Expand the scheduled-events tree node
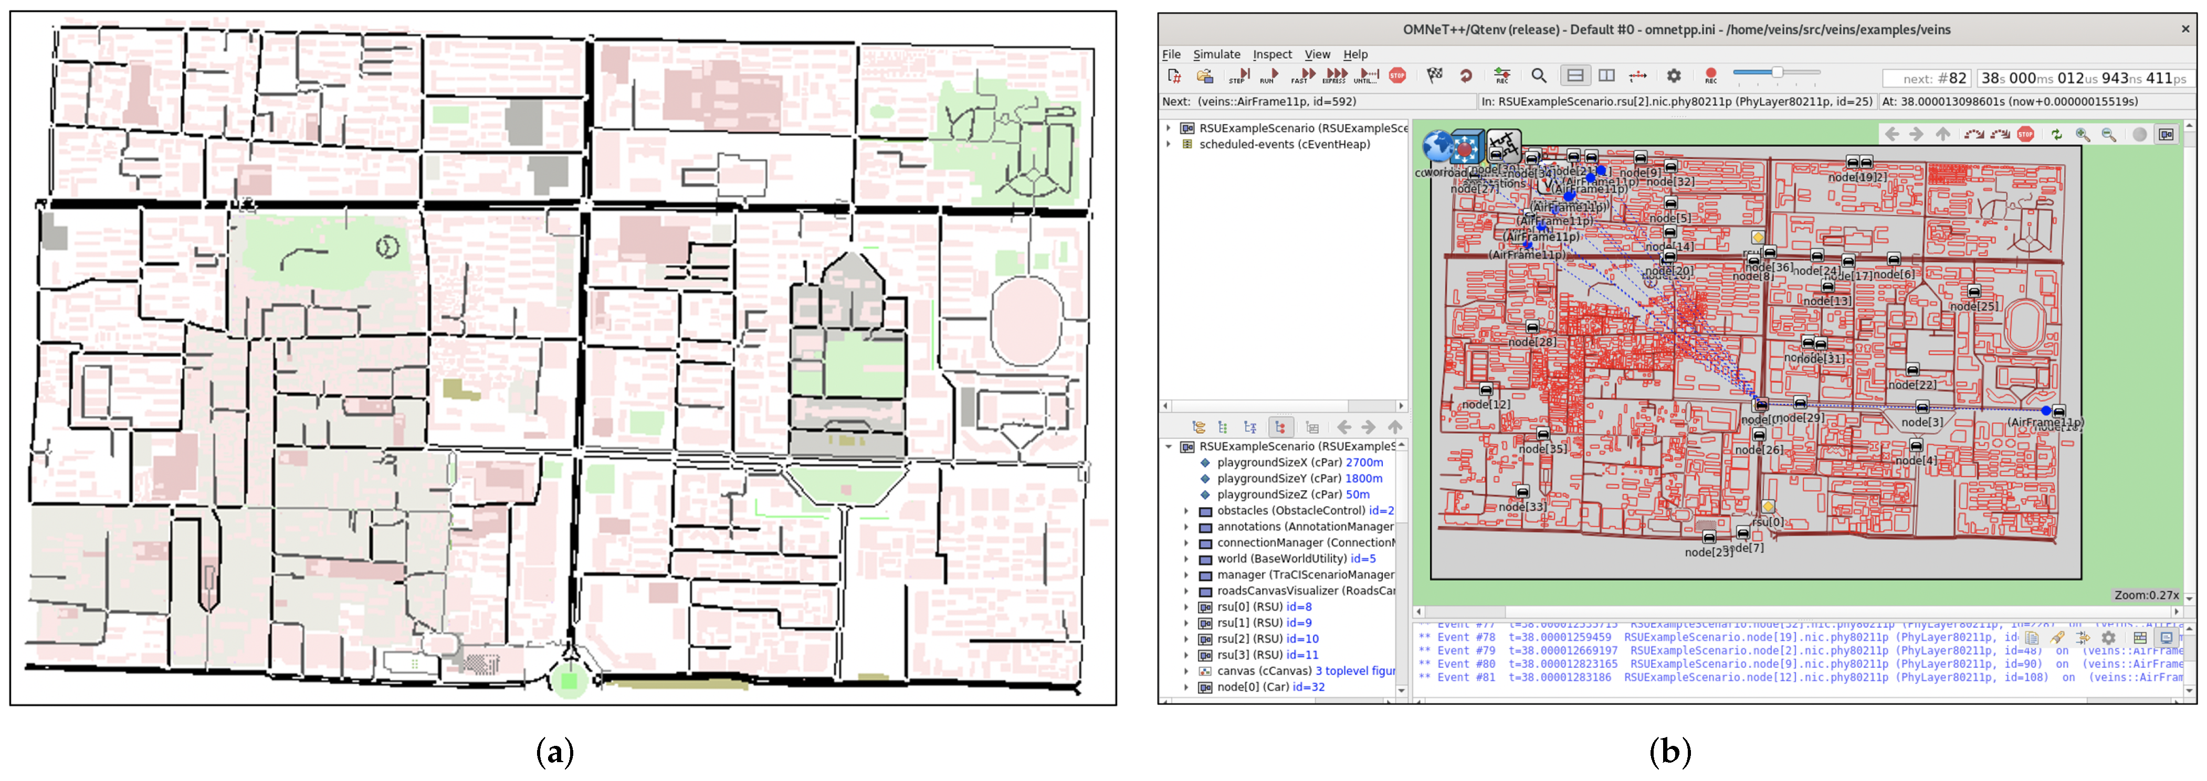2207x781 pixels. click(1169, 144)
